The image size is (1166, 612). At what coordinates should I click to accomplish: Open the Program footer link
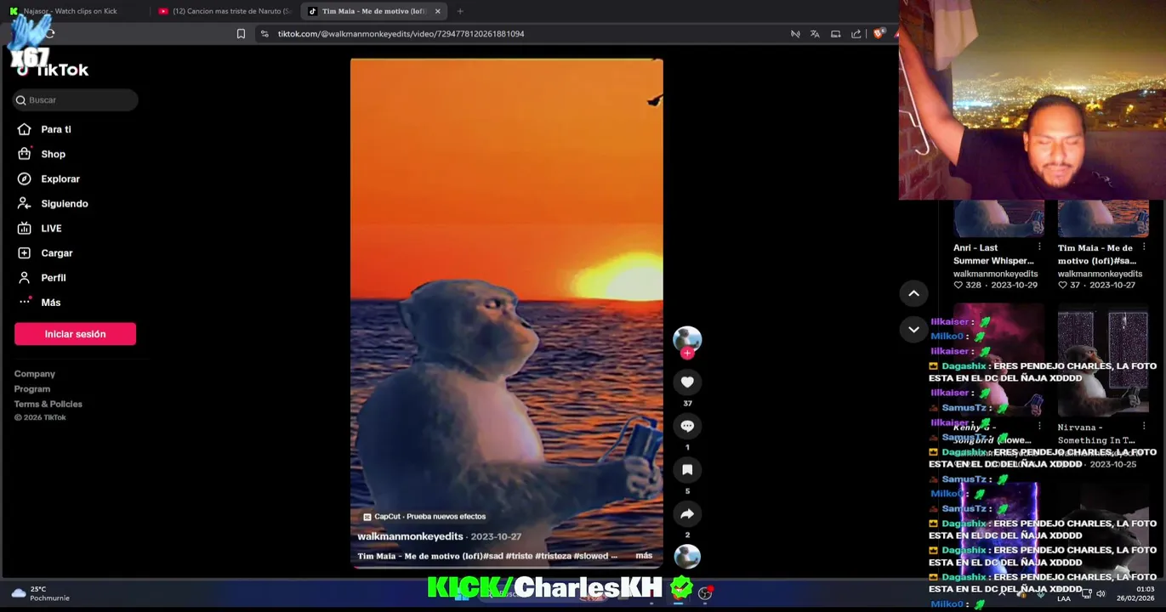tap(32, 389)
